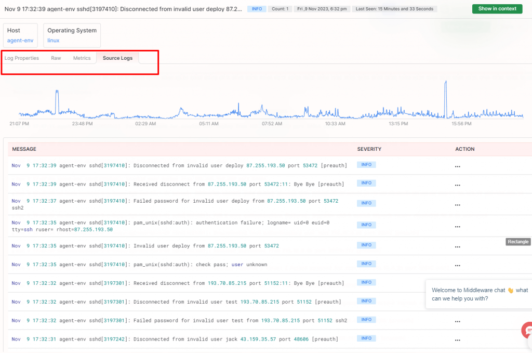
Task: Select the 'check pass; user unknown' log message
Action: tap(139, 265)
